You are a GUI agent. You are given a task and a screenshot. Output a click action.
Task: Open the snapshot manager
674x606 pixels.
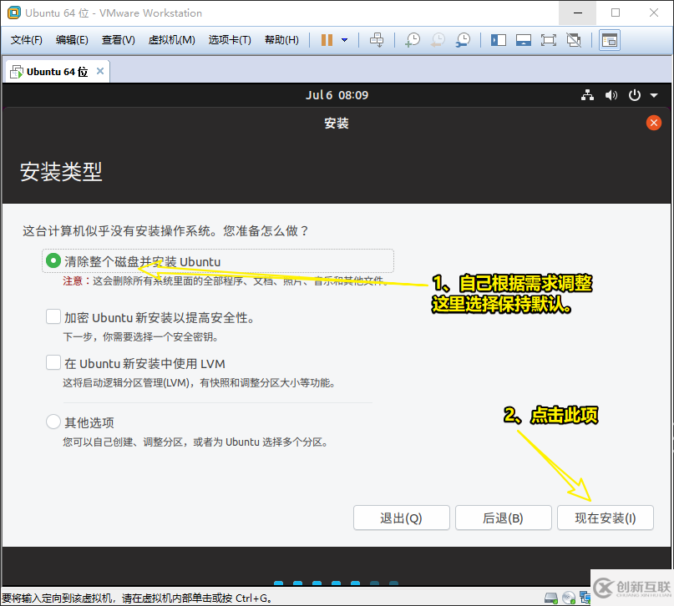coord(463,40)
